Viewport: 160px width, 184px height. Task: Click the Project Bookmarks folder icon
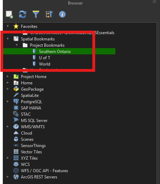[25, 45]
